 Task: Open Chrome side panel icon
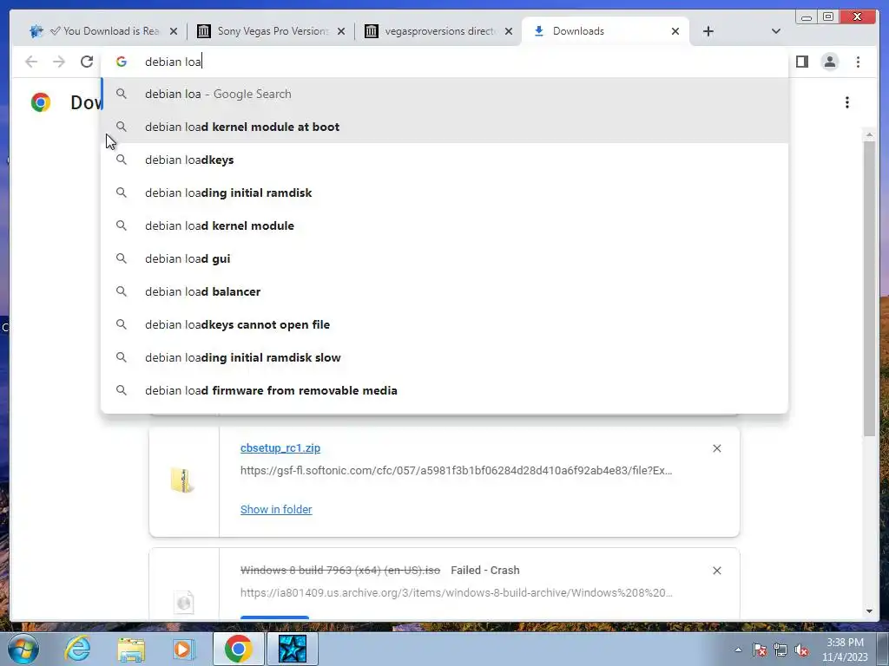coord(801,62)
